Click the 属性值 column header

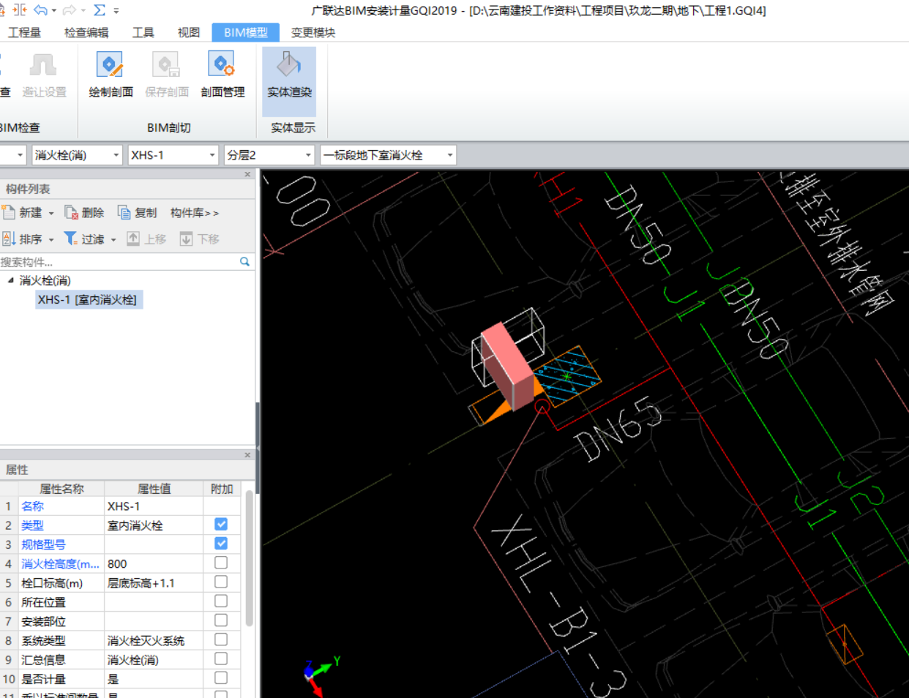coord(154,488)
